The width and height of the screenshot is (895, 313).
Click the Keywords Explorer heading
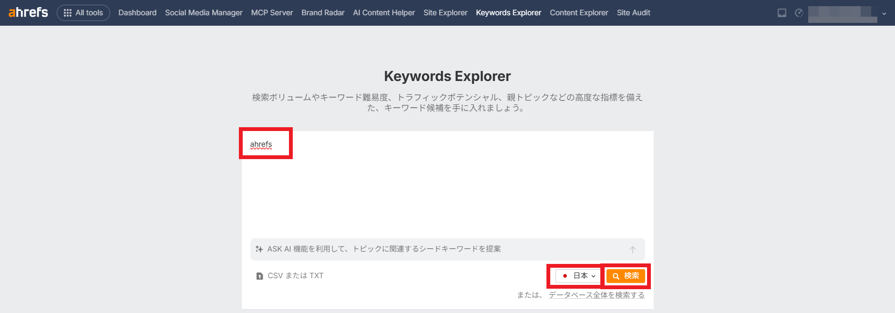pos(447,76)
